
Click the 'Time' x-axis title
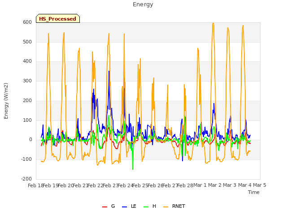254,192
